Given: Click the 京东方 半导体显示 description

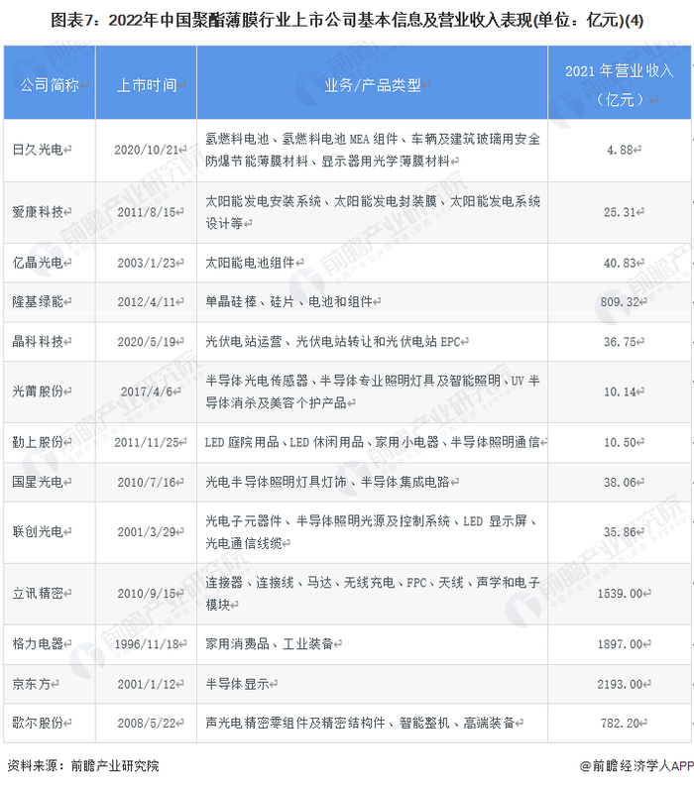Looking at the screenshot, I should (x=237, y=684).
